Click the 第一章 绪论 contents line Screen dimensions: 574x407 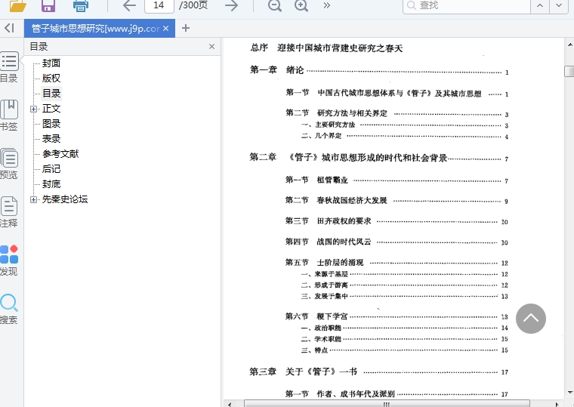379,70
